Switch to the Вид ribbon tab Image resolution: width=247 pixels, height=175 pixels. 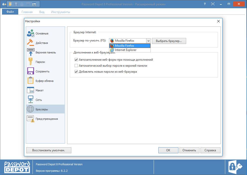42,12
